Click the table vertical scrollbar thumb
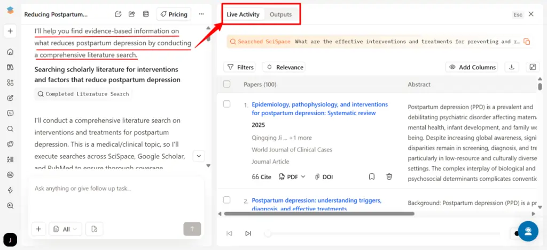This screenshot has width=547, height=250. tap(540, 86)
